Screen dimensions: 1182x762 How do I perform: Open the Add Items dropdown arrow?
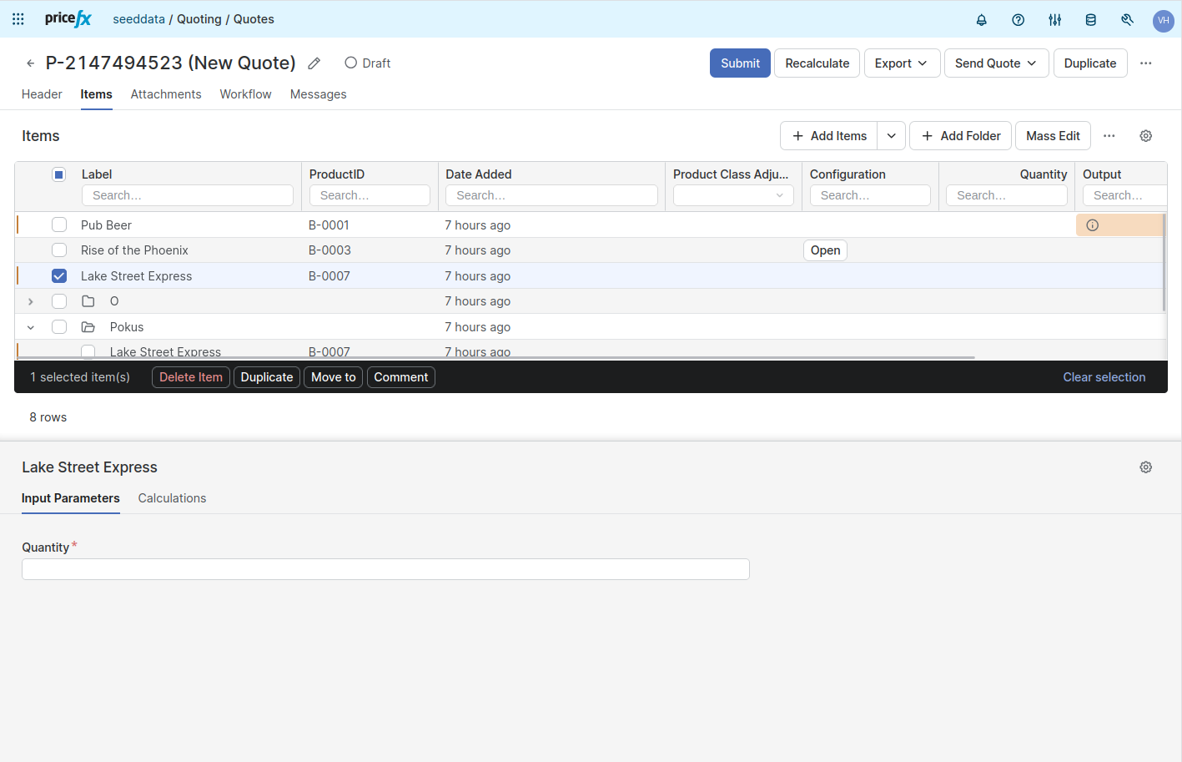click(x=891, y=136)
